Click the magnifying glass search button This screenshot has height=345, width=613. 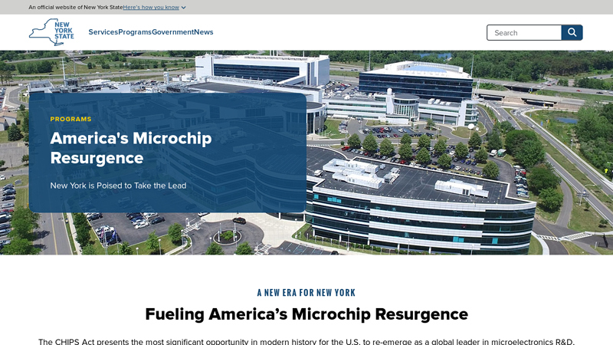572,32
